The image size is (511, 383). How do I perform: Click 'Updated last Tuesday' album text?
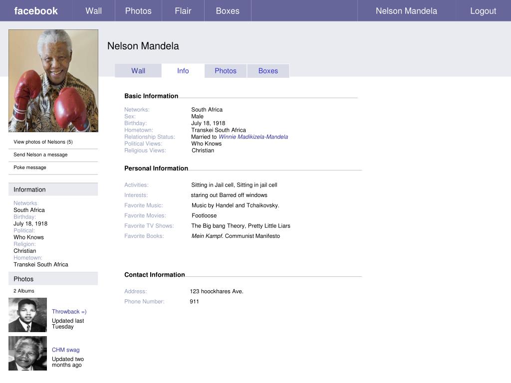coord(68,324)
